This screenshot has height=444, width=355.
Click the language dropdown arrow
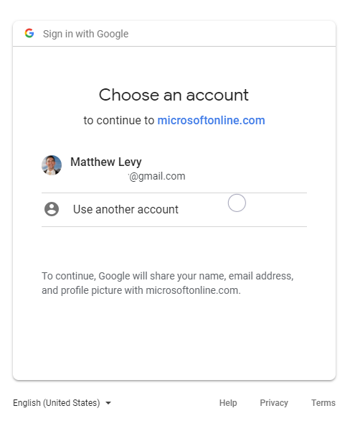pos(108,403)
